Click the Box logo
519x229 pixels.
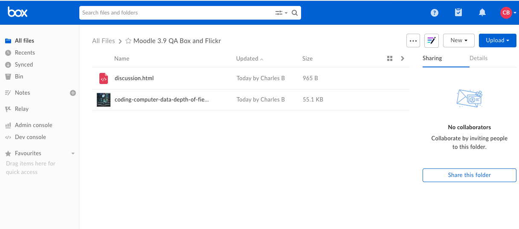point(17,12)
